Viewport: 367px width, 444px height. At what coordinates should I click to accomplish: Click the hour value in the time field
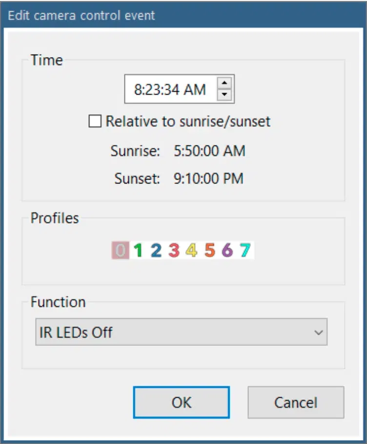point(138,90)
